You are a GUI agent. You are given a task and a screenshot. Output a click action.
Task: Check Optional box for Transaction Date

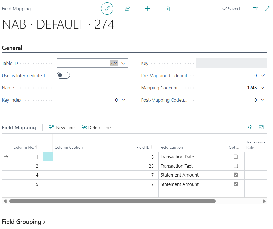click(236, 157)
